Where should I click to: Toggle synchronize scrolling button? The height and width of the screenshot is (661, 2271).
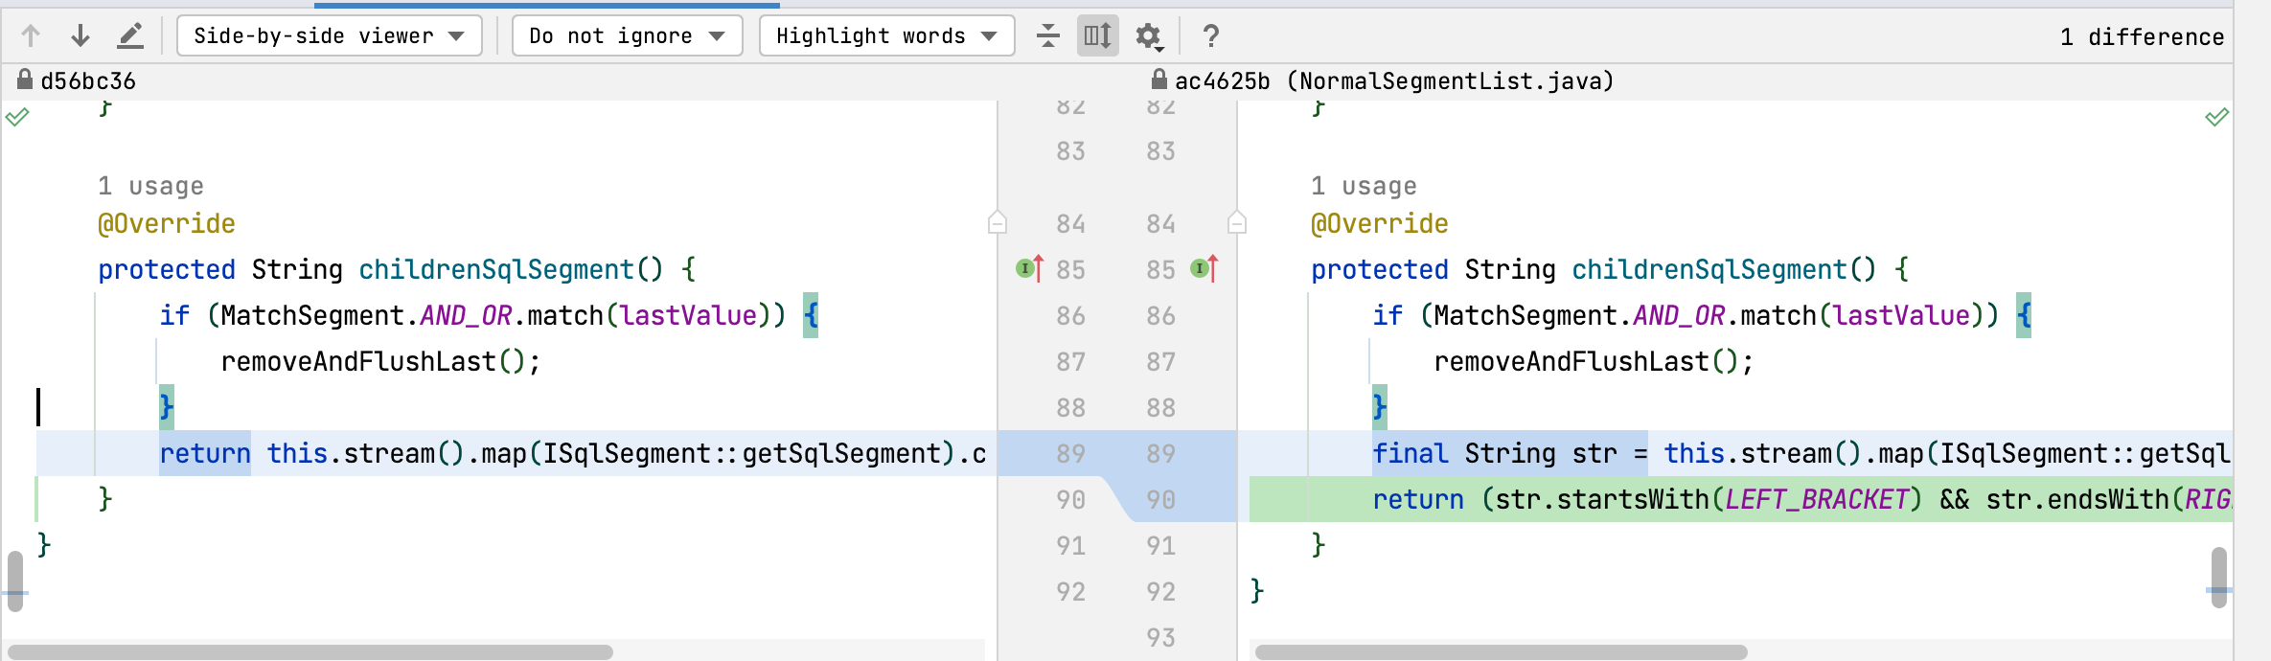tap(1097, 36)
